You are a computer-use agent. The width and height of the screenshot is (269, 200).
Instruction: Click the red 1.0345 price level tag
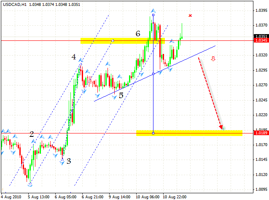tap(261, 40)
